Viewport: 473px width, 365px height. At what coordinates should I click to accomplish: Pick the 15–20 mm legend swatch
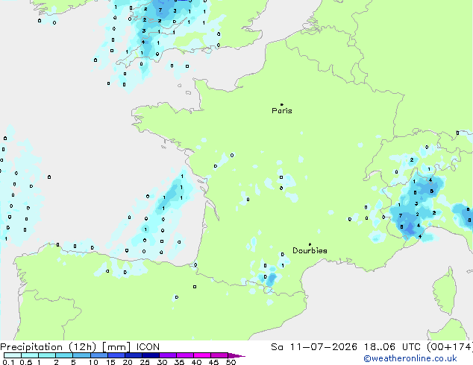click(116, 355)
